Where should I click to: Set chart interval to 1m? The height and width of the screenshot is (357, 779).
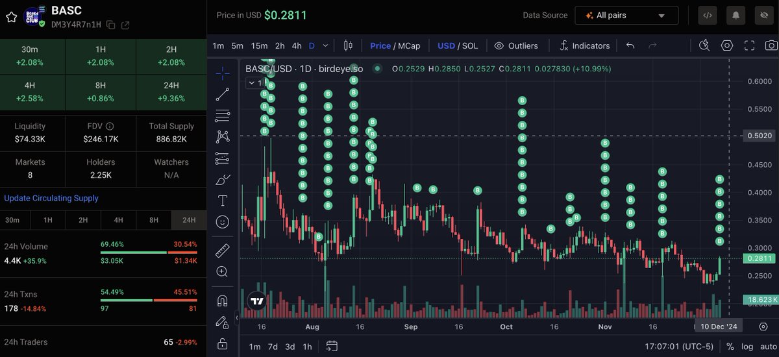tap(218, 45)
